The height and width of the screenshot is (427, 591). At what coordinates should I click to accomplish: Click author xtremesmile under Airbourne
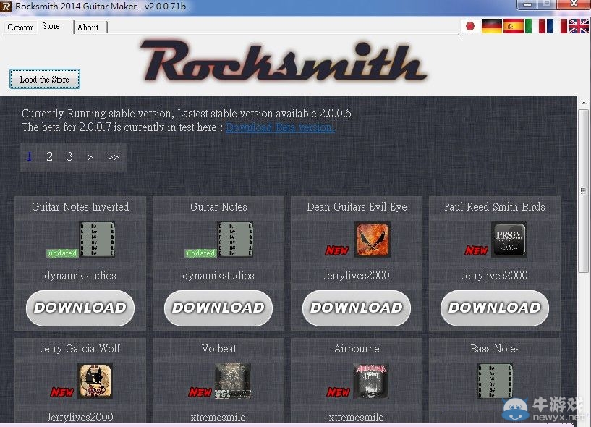point(356,417)
